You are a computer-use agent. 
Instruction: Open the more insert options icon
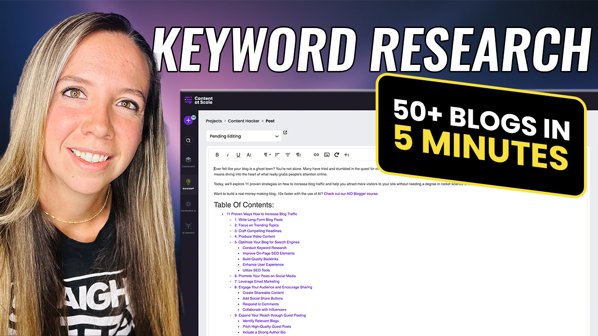pyautogui.click(x=346, y=154)
